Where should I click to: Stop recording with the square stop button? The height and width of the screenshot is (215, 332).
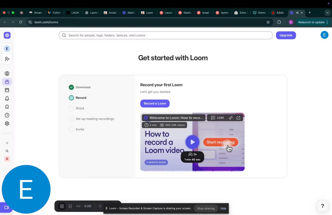point(62,206)
